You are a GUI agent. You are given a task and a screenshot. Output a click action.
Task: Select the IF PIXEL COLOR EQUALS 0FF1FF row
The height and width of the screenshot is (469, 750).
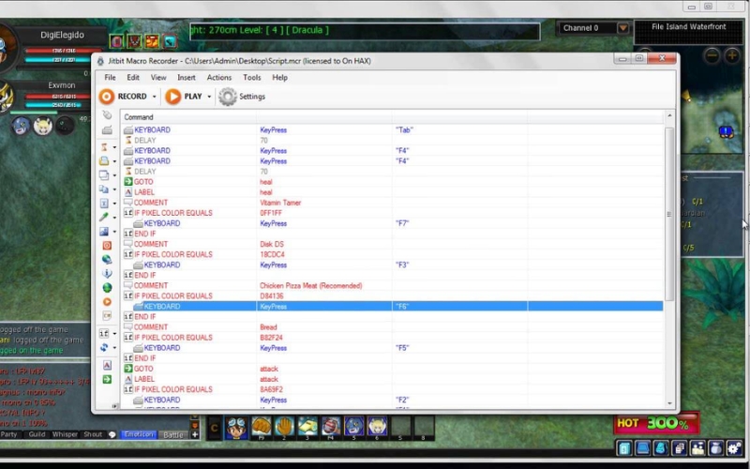coord(392,213)
